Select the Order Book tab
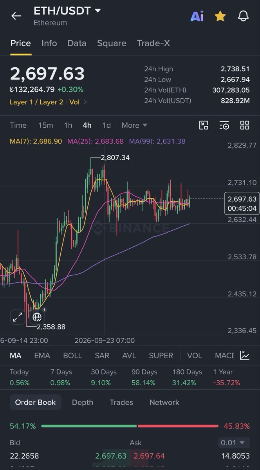The height and width of the screenshot is (470, 260). 35,402
